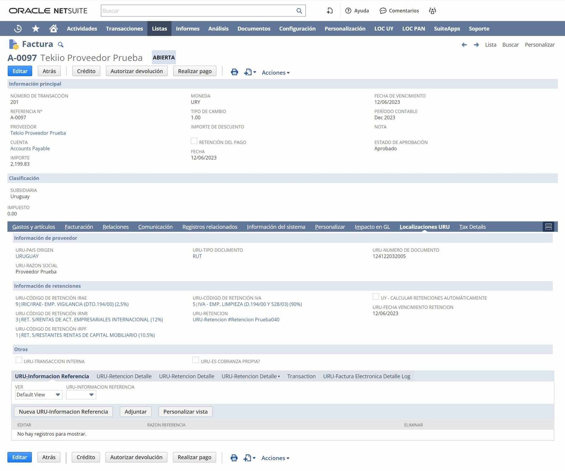Click the Adjuntar button

[136, 412]
